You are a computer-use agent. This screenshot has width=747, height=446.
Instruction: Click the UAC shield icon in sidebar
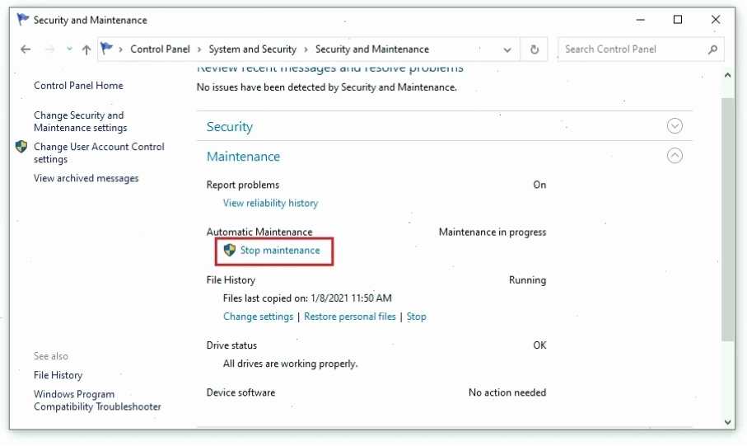21,147
